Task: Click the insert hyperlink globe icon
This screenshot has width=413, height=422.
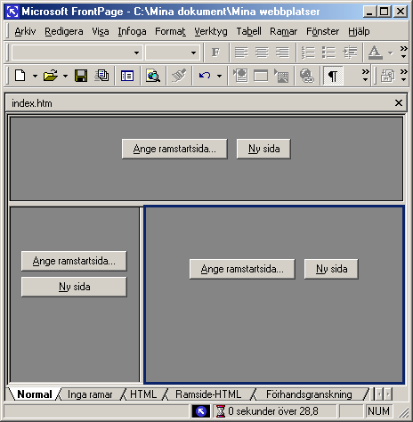Action: coord(307,76)
